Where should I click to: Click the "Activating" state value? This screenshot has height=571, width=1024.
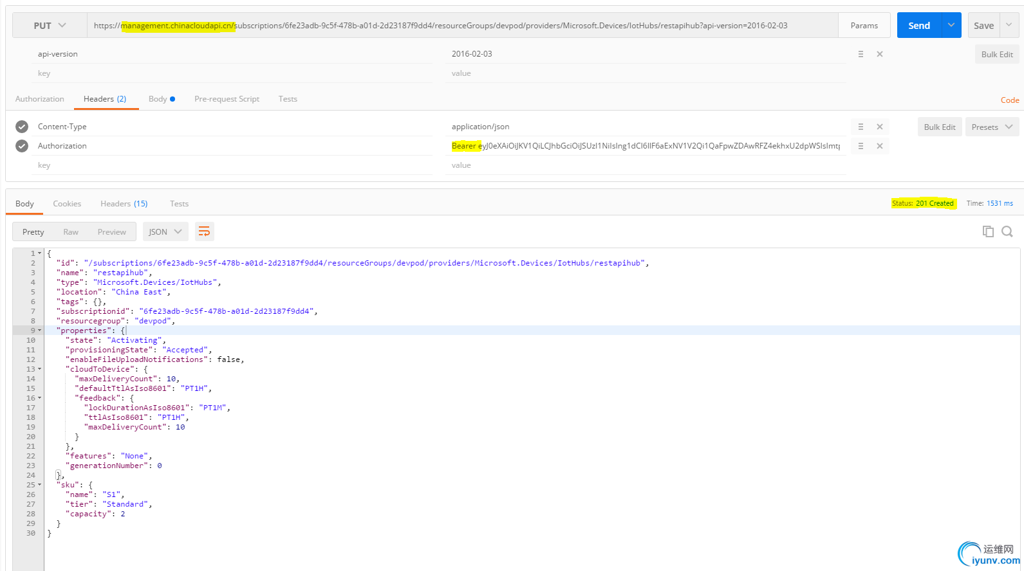pyautogui.click(x=134, y=340)
